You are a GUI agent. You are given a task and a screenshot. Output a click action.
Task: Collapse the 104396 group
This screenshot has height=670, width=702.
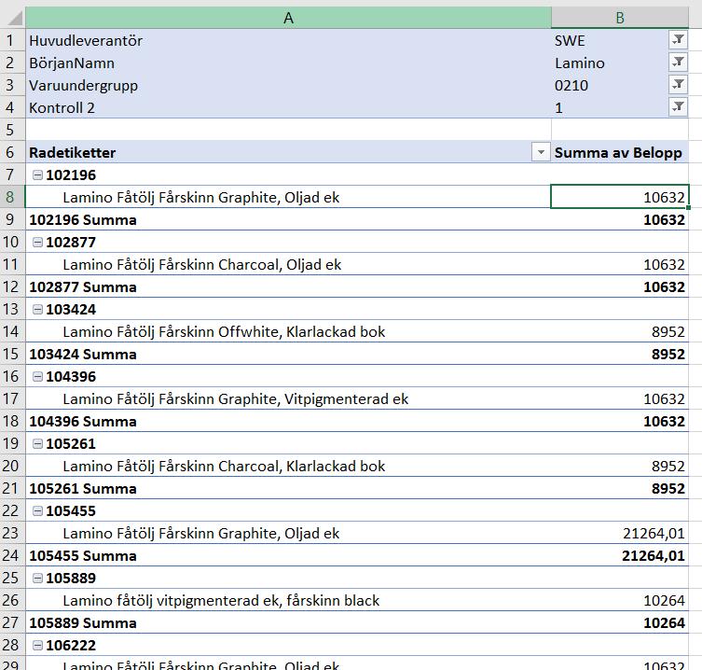[x=38, y=376]
